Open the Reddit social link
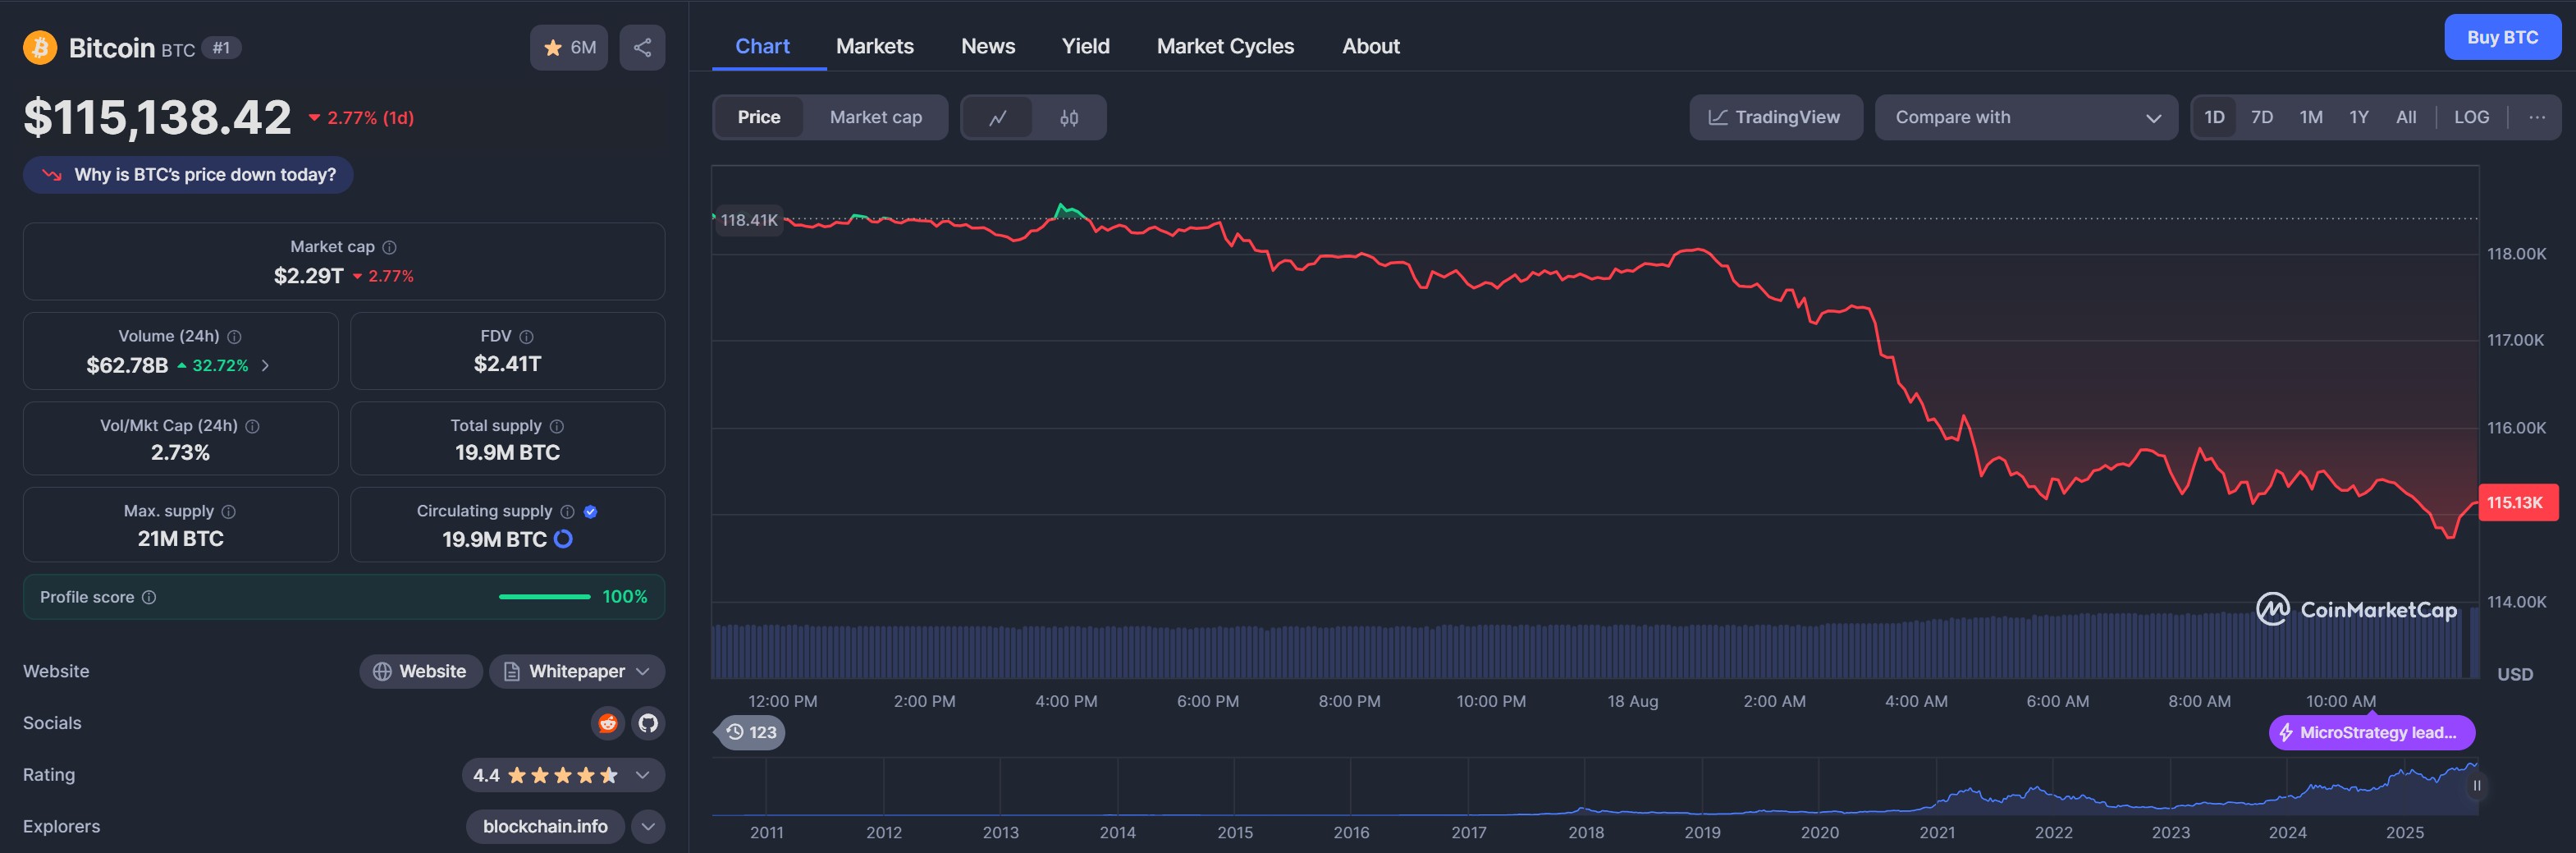Viewport: 2576px width, 853px height. [x=607, y=723]
